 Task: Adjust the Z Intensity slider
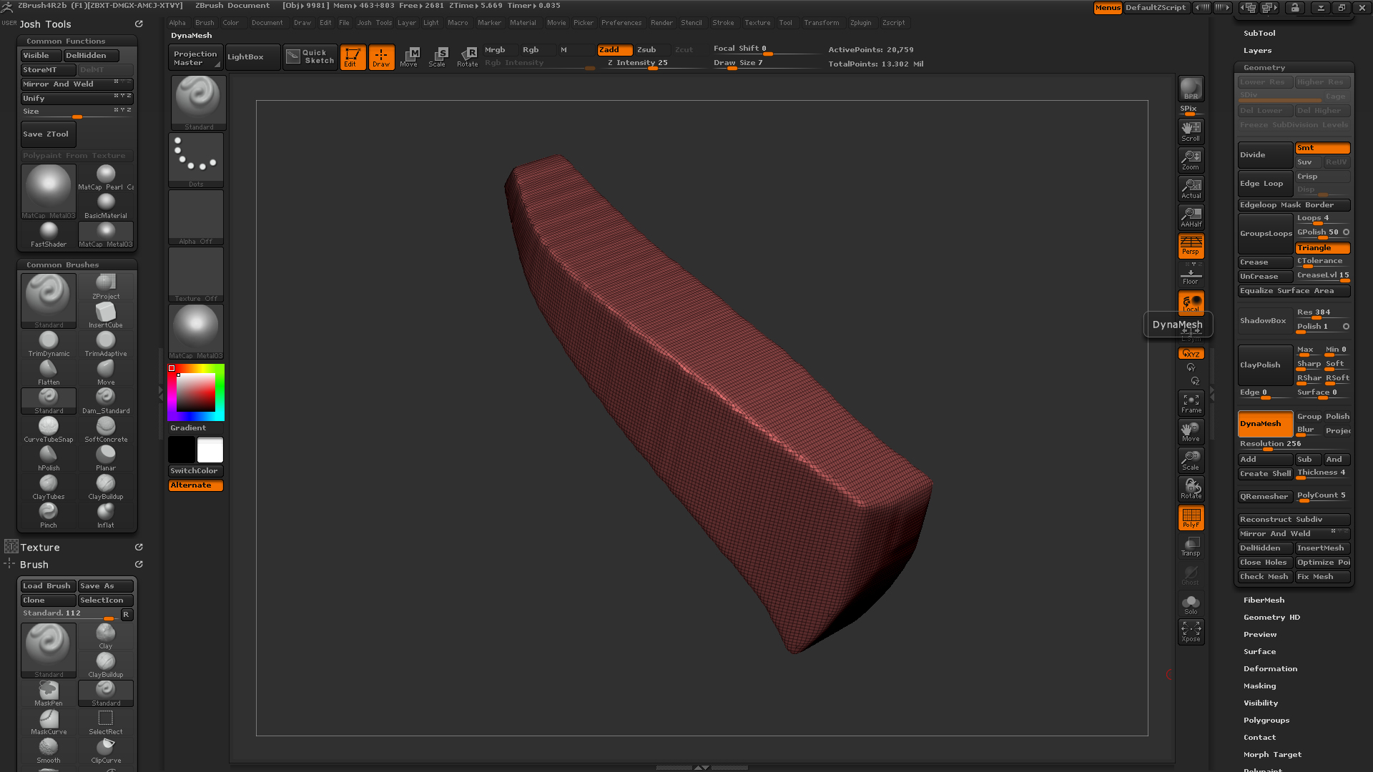coord(654,64)
